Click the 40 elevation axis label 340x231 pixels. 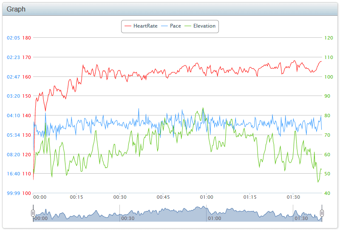point(327,193)
